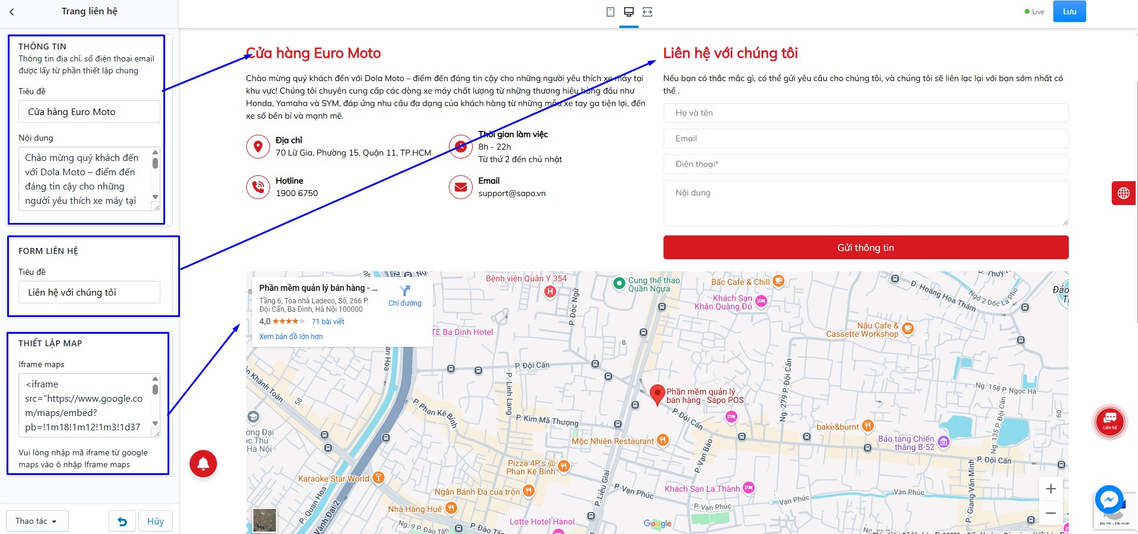Click the contact form Email field

(866, 138)
